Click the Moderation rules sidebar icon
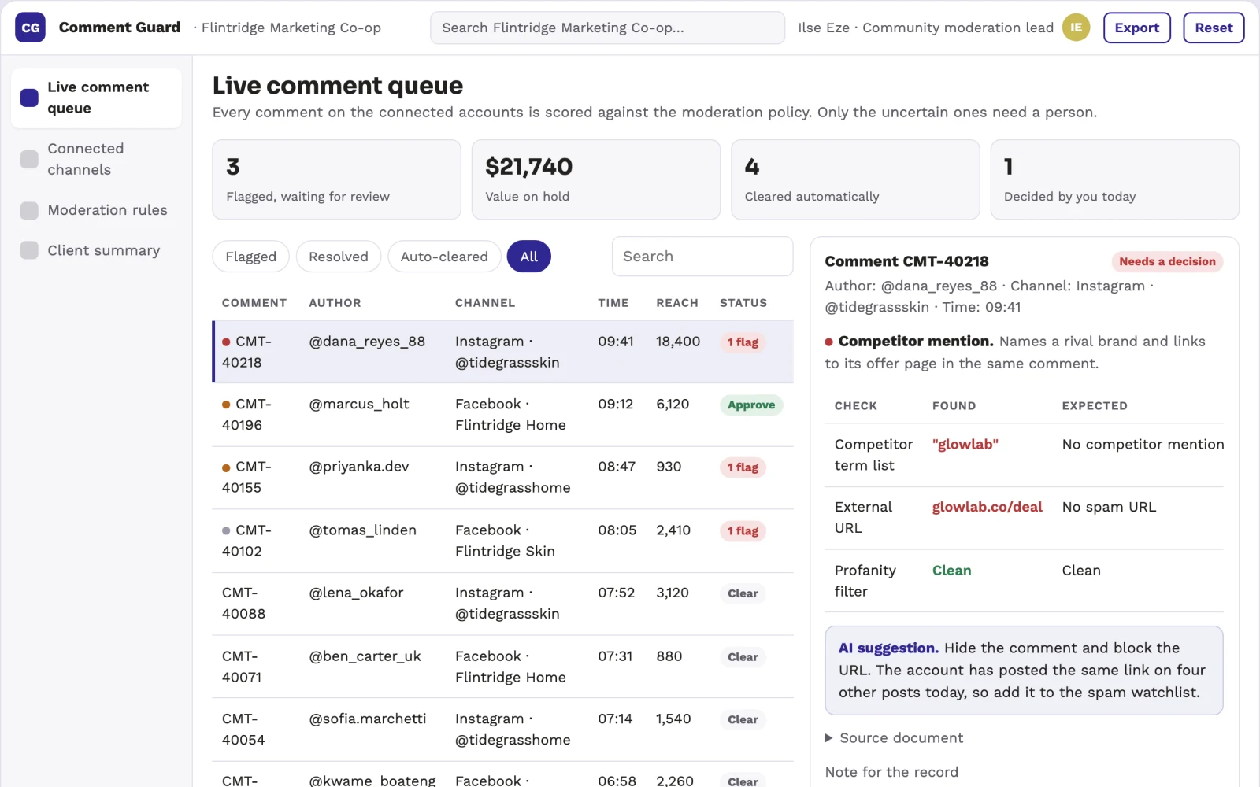The image size is (1260, 787). pyautogui.click(x=29, y=210)
